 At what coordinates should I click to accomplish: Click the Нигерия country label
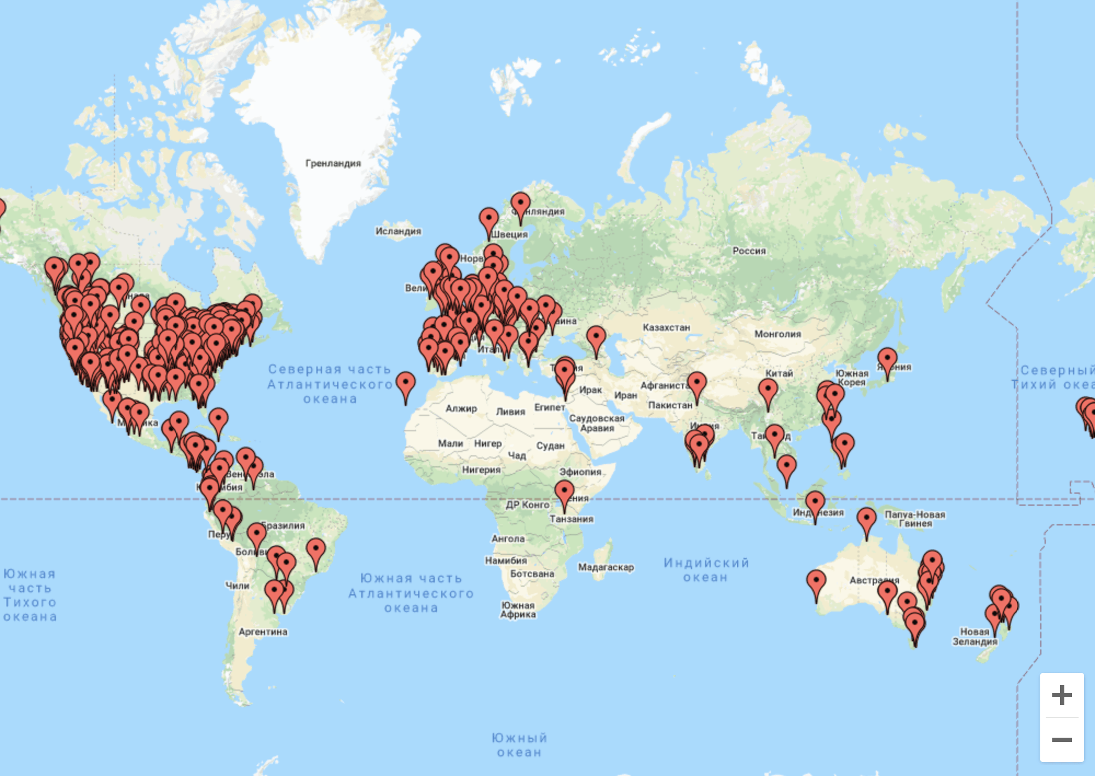[481, 470]
